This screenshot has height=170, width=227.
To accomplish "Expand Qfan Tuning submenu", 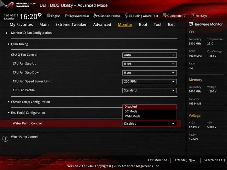I will (20, 44).
